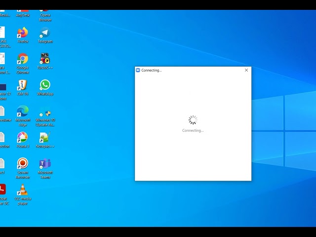316x237 pixels.
Task: Select the Microsoft Teams icon
Action: point(45,164)
